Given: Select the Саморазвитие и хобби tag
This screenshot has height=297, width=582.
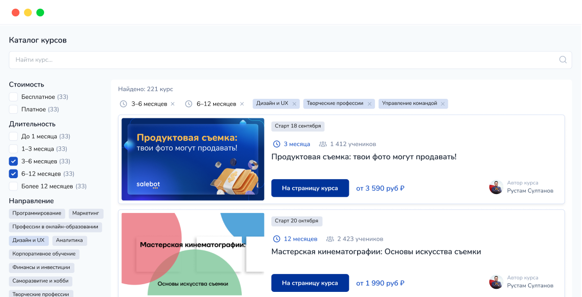Looking at the screenshot, I should 40,281.
